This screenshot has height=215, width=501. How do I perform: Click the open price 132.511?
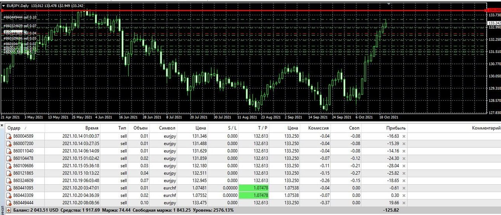point(199,173)
